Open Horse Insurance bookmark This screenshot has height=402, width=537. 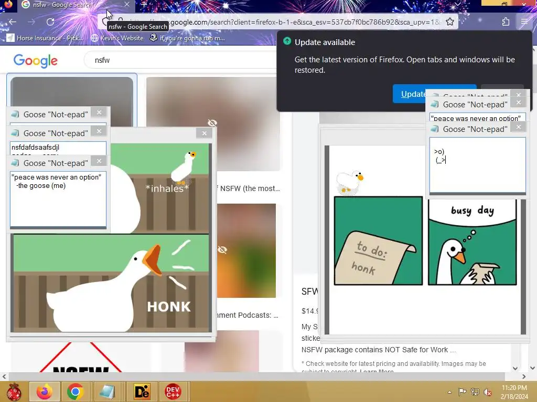[x=45, y=38]
